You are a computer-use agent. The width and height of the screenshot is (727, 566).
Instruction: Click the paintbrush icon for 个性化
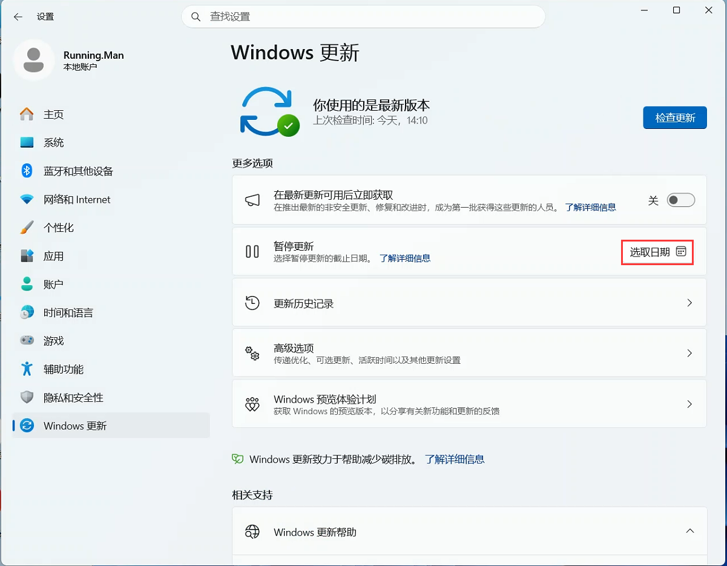27,228
